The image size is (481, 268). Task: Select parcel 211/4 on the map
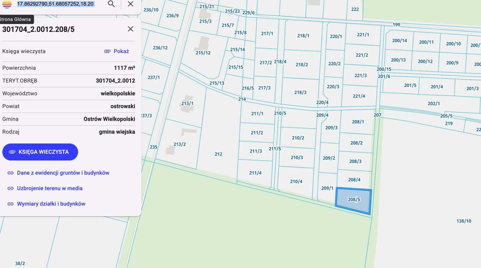(x=255, y=173)
